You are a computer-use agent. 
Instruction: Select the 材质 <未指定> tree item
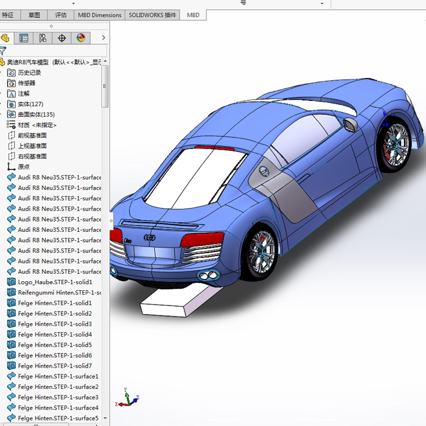37,125
